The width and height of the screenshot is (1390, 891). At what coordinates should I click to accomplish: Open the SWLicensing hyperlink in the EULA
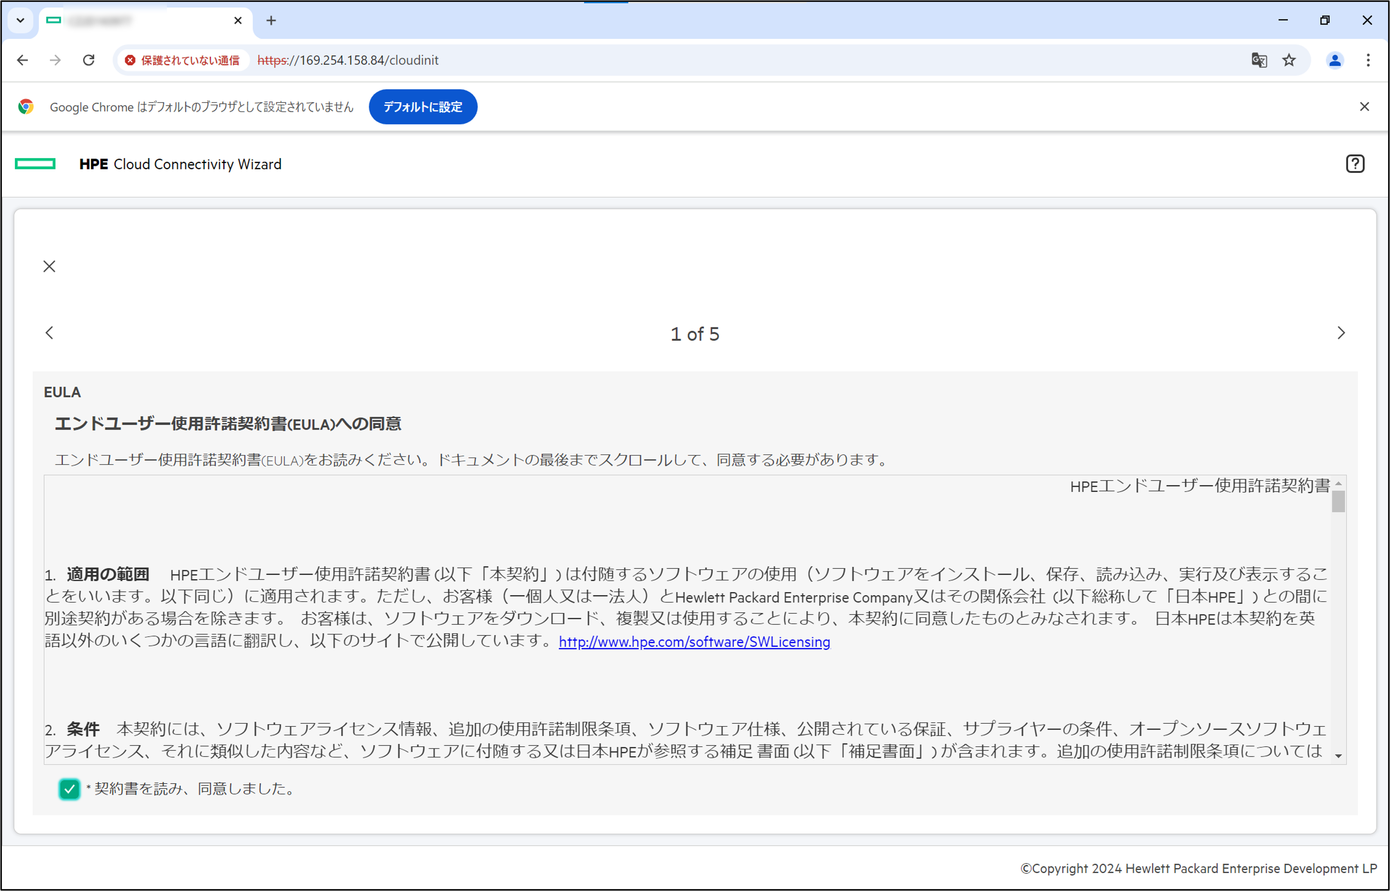[x=694, y=642]
